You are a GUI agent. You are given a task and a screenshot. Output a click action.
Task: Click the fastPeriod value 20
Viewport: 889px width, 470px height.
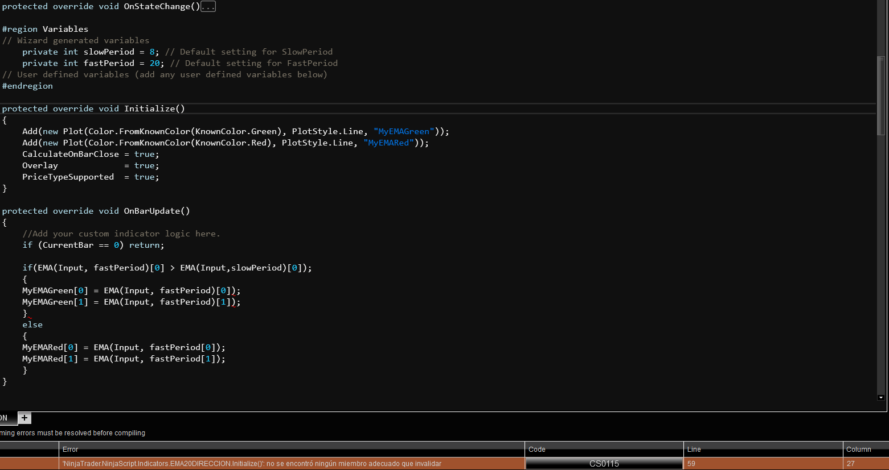coord(155,63)
